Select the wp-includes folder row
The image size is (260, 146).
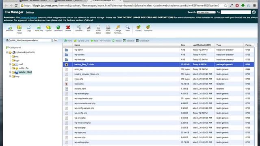158,60
